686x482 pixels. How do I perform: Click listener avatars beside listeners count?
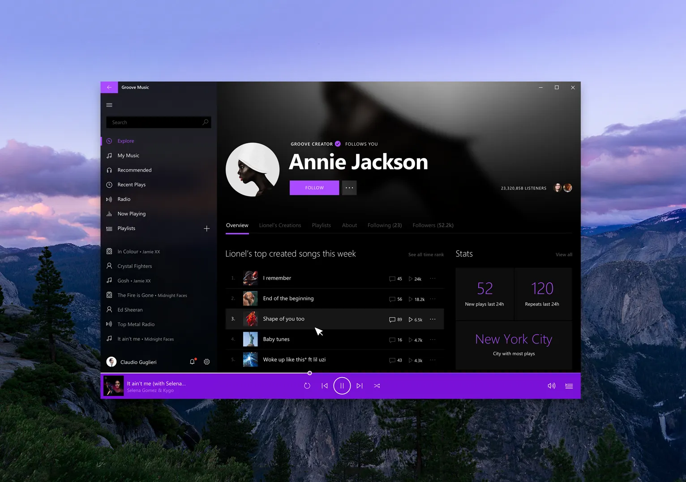pos(563,188)
